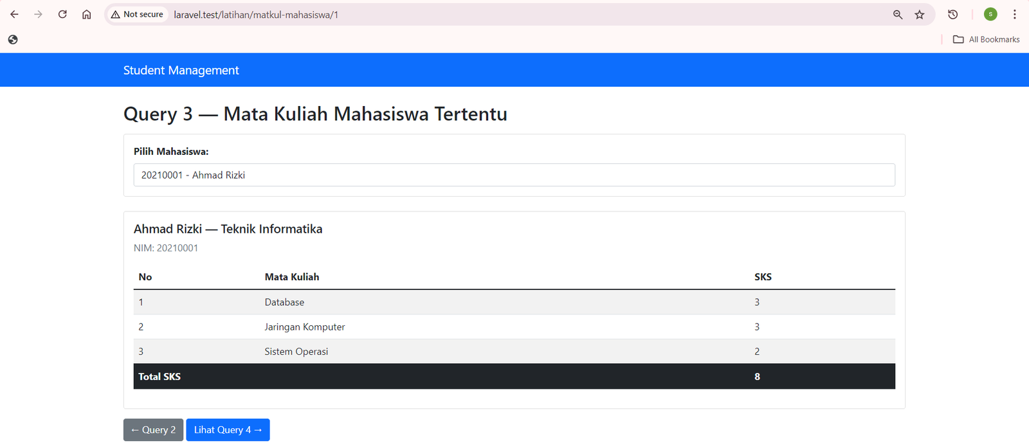Select the Jaringan Komputer course cell

[x=305, y=327]
